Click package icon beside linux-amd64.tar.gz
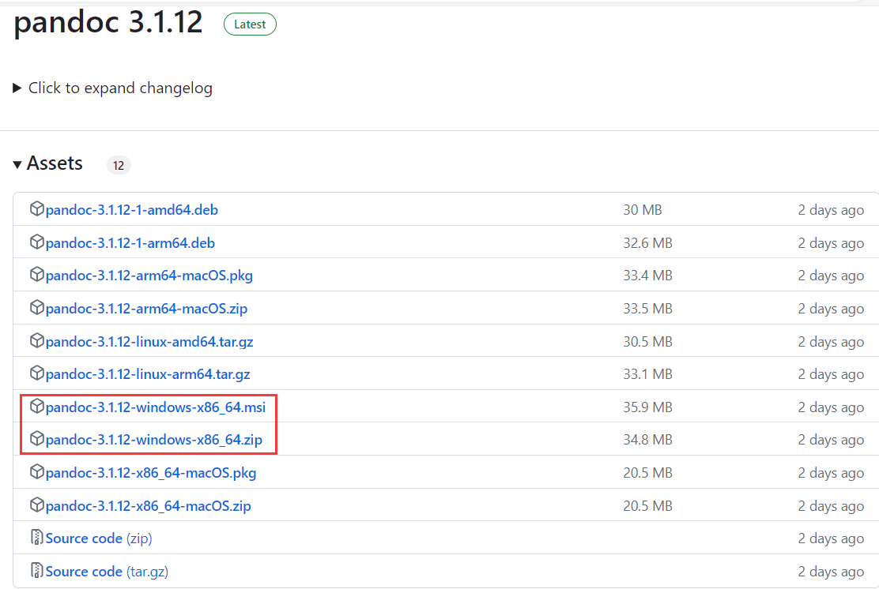Screen dimensions: 879x589 (37, 340)
